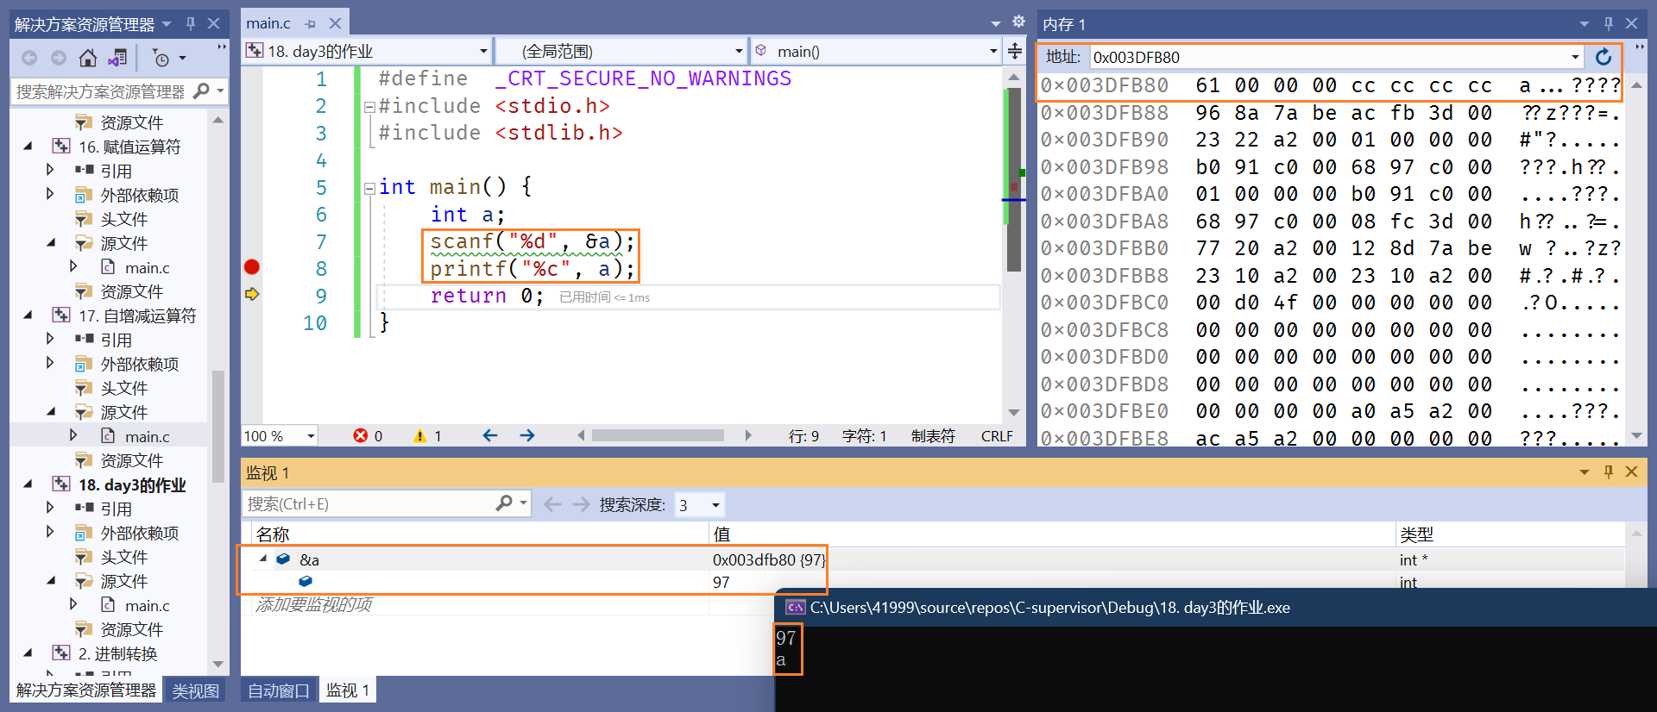Select main.c under project 17

click(147, 436)
